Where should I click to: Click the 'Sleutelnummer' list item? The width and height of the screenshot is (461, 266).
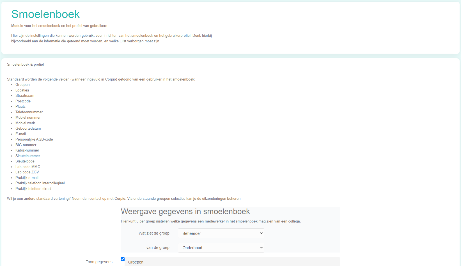[28, 156]
